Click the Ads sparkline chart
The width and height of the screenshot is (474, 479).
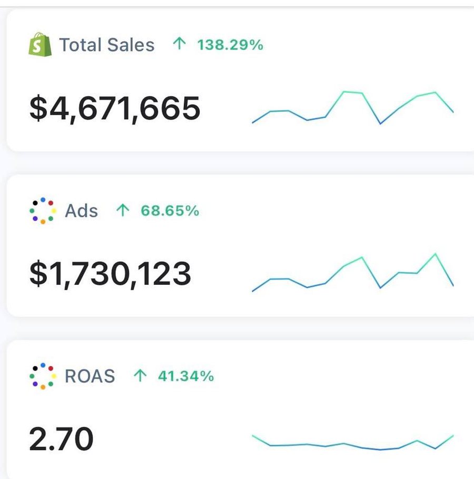[x=353, y=273]
